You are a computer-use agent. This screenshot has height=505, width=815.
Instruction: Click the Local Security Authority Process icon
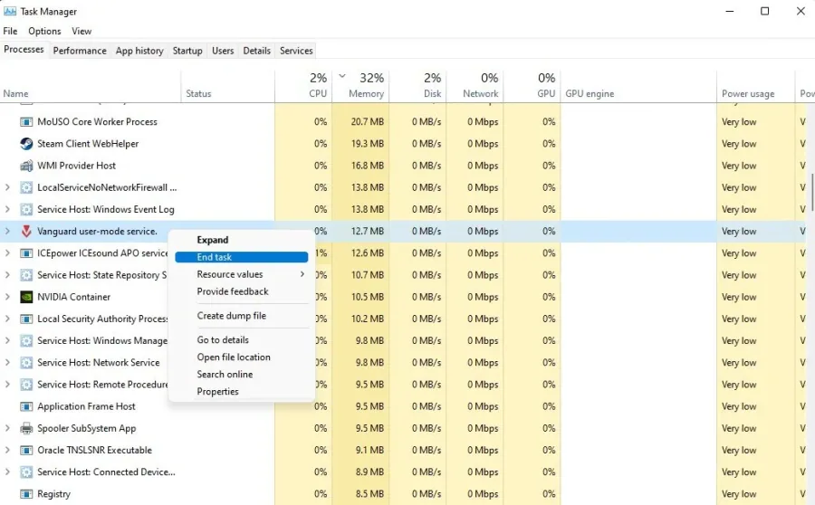[26, 319]
